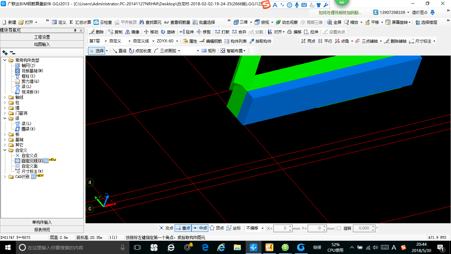Click 删除辅轴 delete auxiliary axis
The width and height of the screenshot is (451, 254).
395,41
